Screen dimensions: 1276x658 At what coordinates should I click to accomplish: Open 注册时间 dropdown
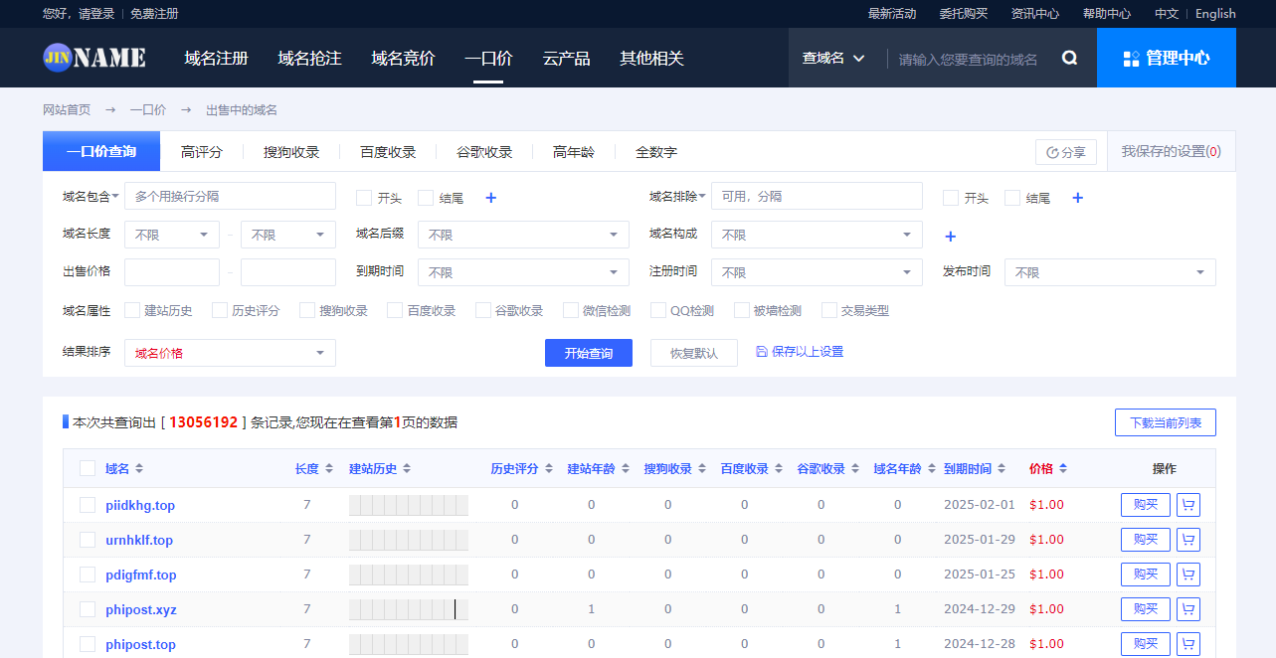point(818,272)
